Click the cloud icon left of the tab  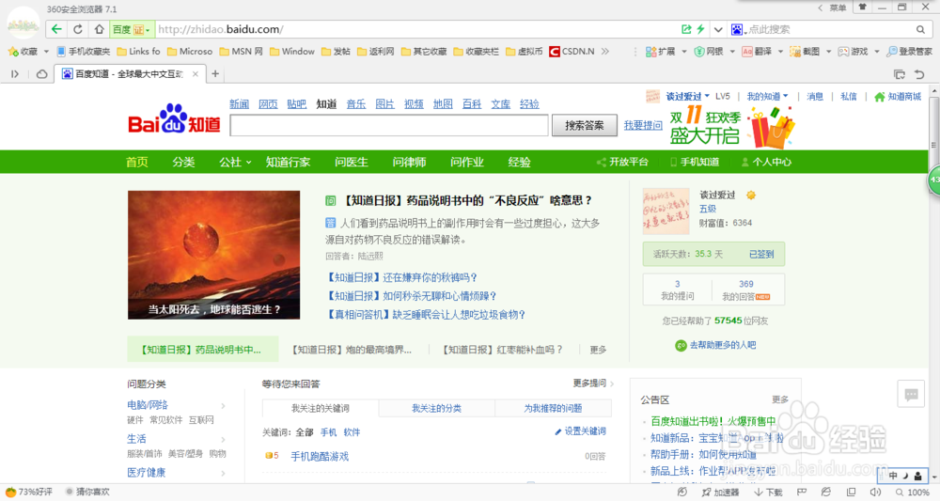pyautogui.click(x=42, y=73)
